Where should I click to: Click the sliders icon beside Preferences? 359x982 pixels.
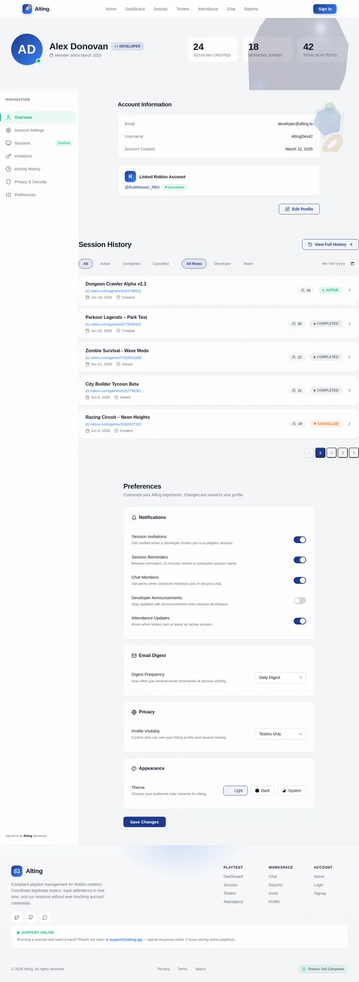8,195
